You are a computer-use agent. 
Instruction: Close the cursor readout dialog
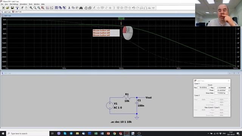coord(228,80)
